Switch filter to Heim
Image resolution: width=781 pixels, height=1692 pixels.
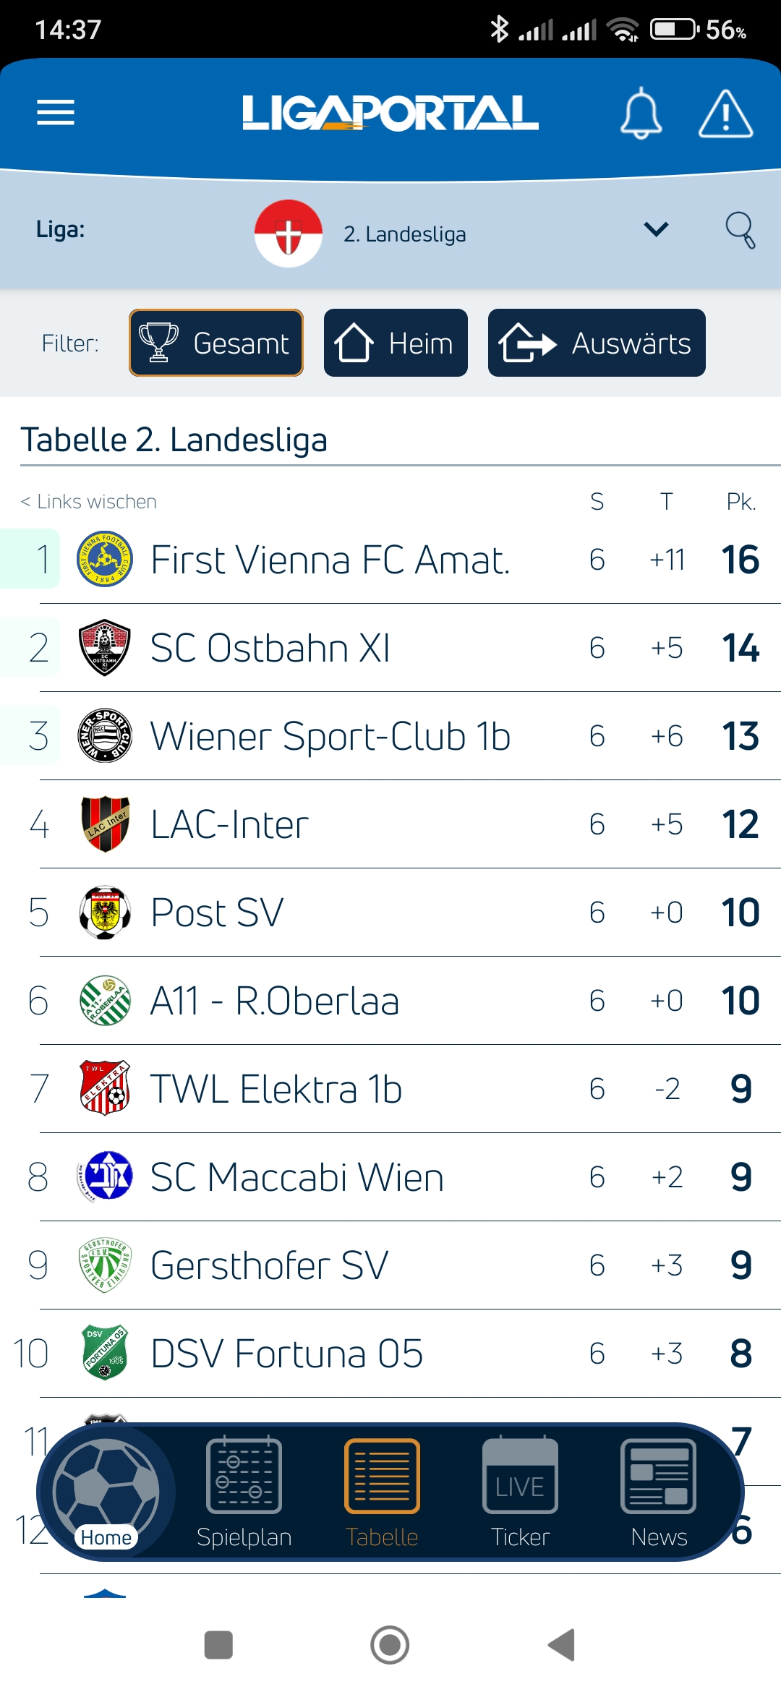pyautogui.click(x=396, y=343)
